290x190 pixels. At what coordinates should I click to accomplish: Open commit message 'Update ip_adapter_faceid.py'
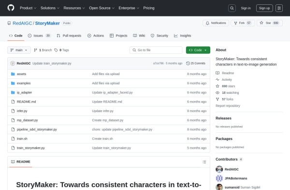point(112,92)
